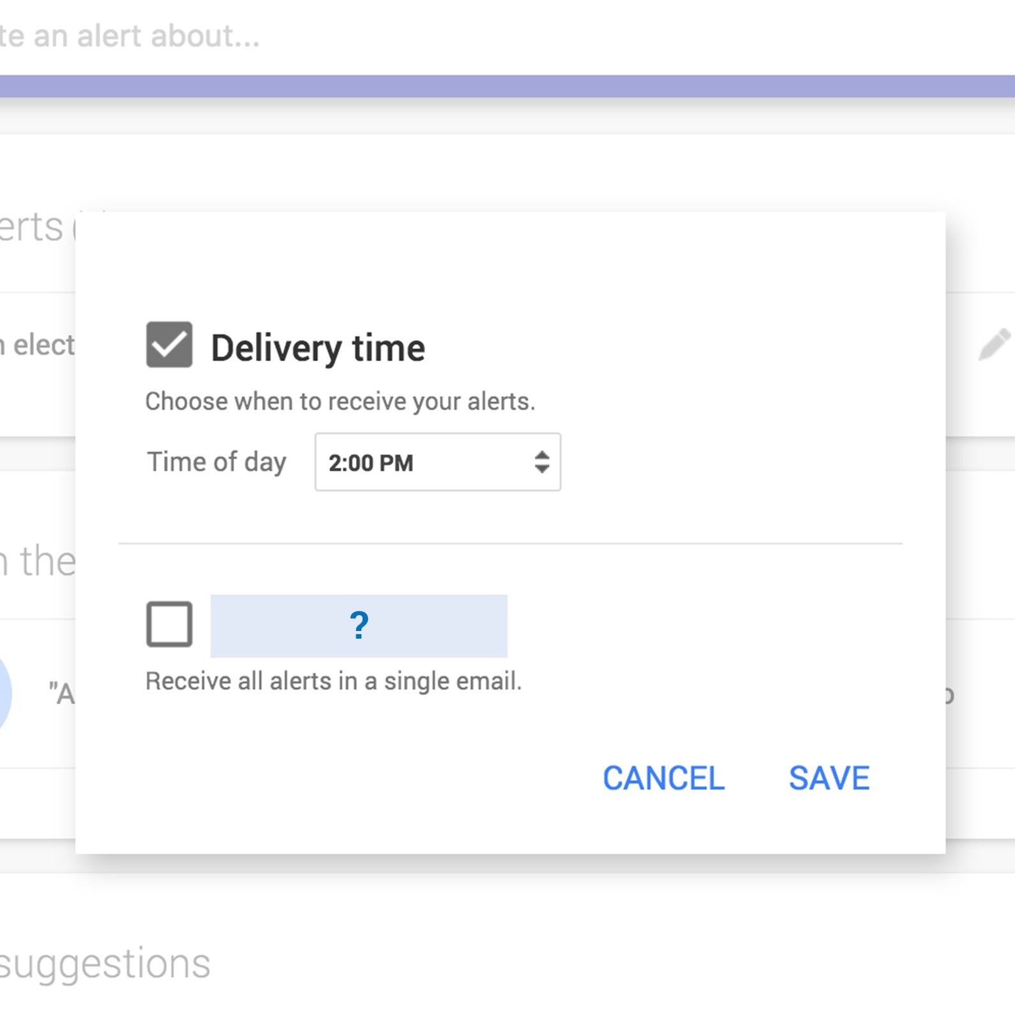Click the up-down arrows on time selector
This screenshot has height=1017, width=1015.
tap(542, 462)
